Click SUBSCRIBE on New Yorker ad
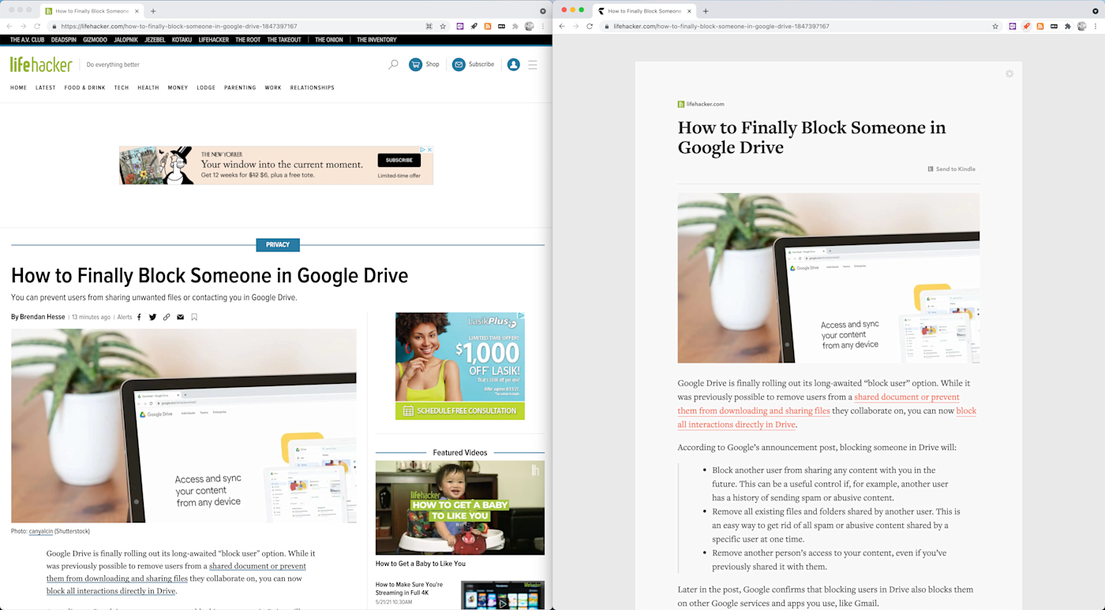Screen dimensions: 1105x610 click(x=399, y=160)
